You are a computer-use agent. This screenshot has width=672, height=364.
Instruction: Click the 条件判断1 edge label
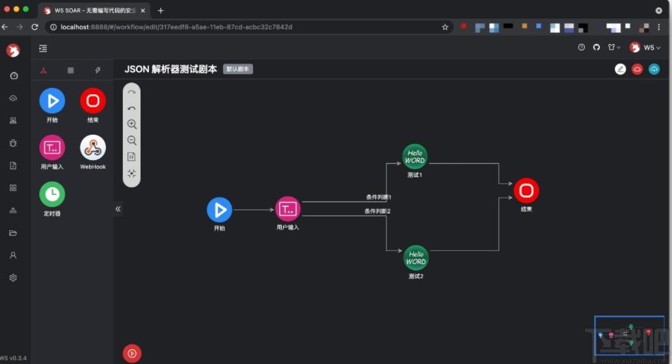[x=379, y=198]
